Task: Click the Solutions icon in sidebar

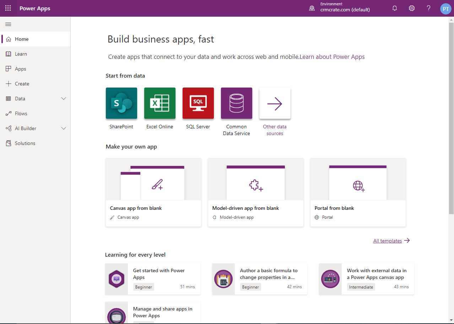Action: (x=9, y=143)
